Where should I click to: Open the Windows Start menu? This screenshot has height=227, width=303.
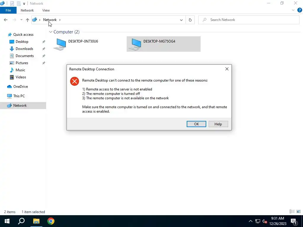(x=7, y=221)
